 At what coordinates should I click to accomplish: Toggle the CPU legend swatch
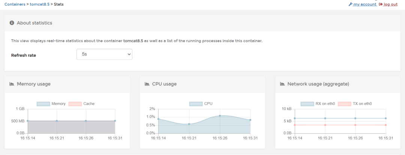point(196,104)
